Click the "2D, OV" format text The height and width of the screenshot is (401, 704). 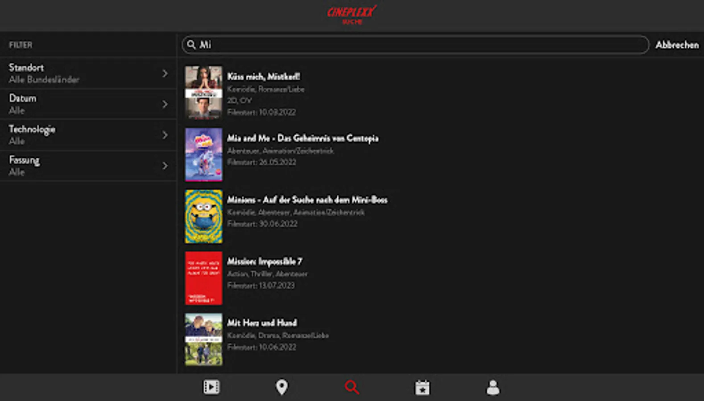point(240,100)
